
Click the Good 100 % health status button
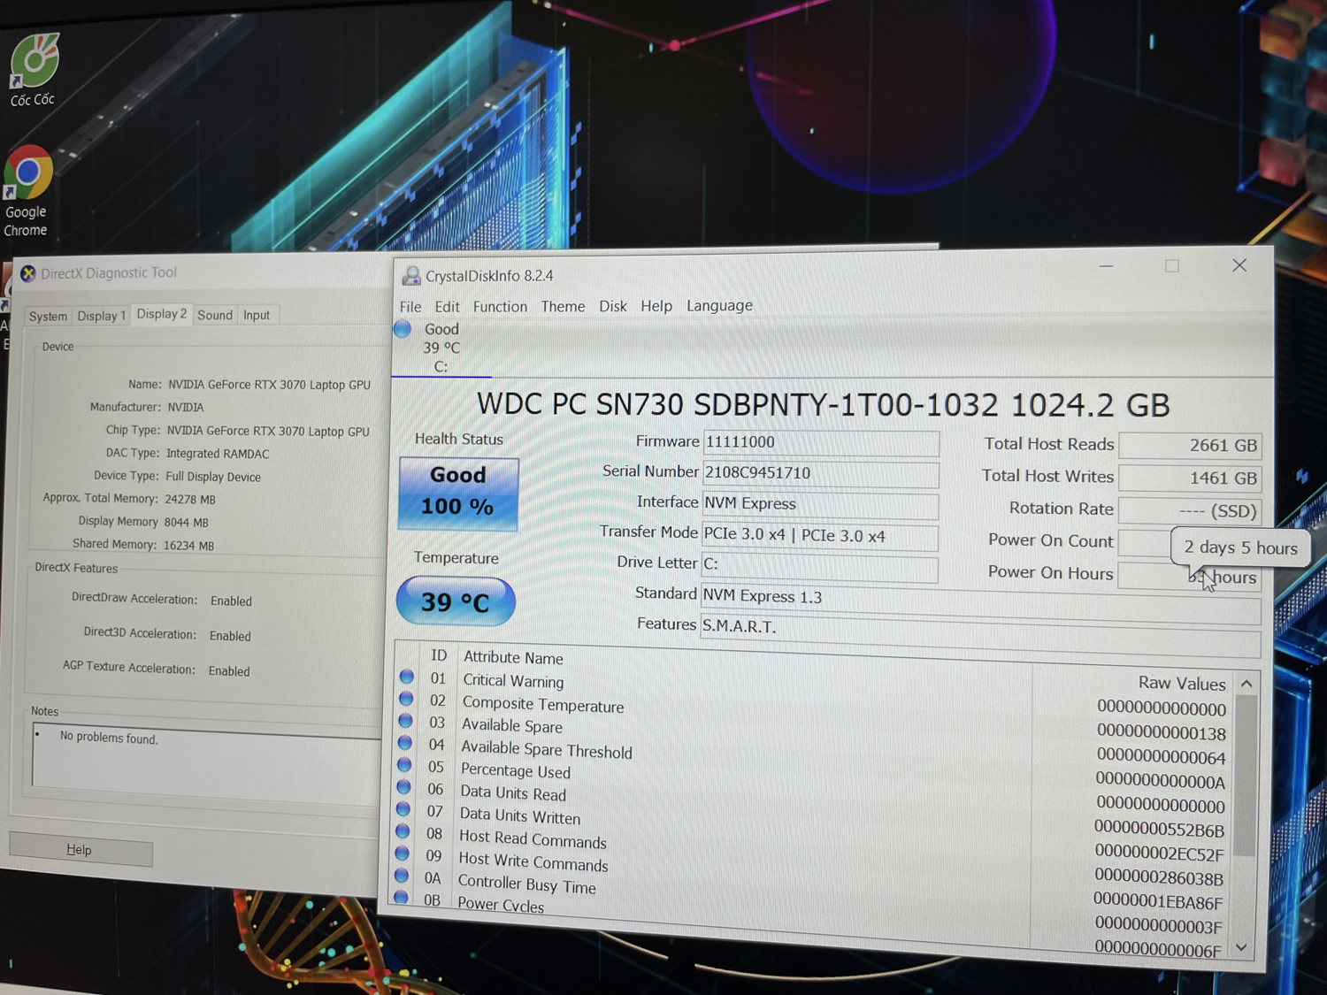tap(458, 494)
